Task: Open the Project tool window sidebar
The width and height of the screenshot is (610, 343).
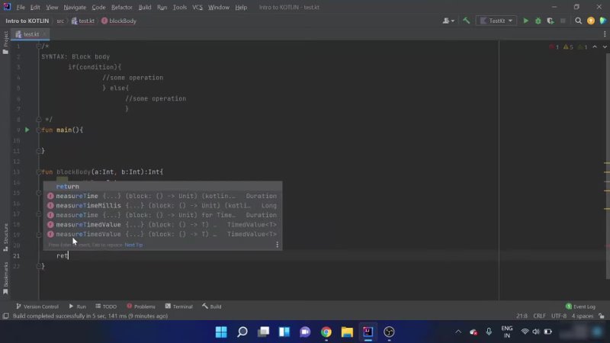Action: tap(5, 43)
